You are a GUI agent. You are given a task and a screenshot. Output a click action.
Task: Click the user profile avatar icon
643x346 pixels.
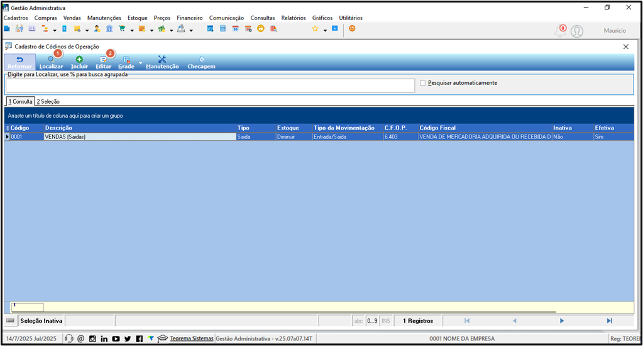pyautogui.click(x=577, y=31)
